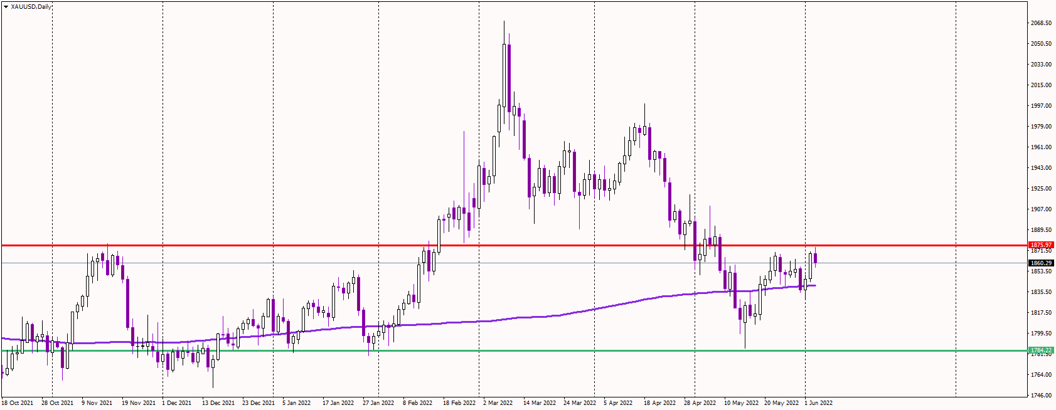
Task: Click the 17 Jan 2022 date label
Action: pyautogui.click(x=338, y=403)
